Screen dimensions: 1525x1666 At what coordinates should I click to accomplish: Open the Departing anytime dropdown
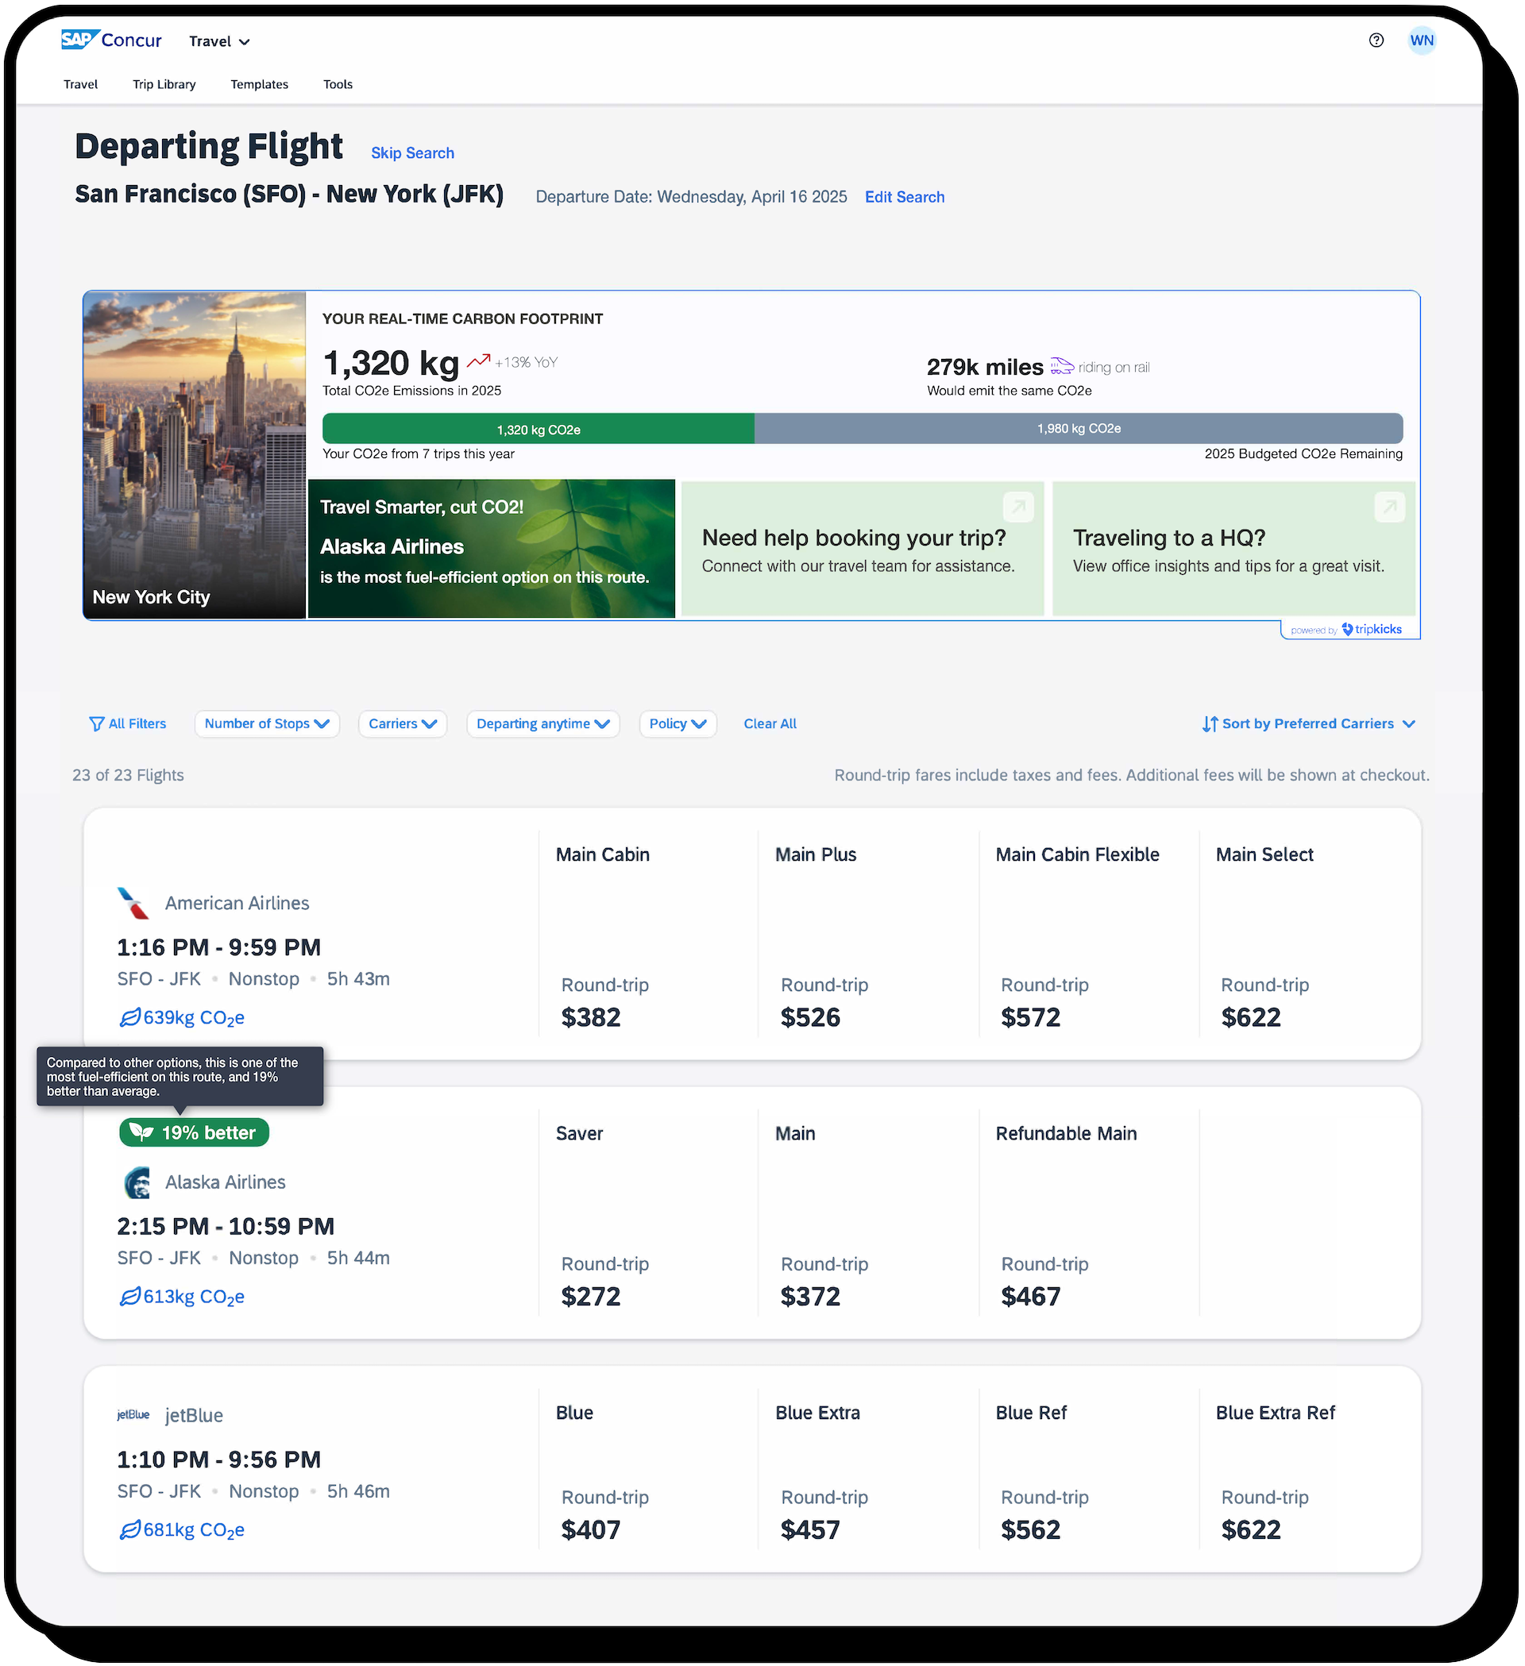coord(543,724)
